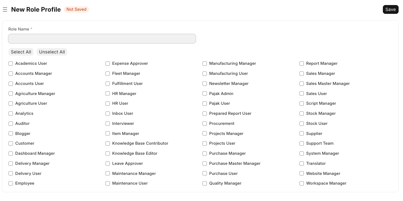Check the Manufacturing Manager checkbox
403x201 pixels.
pyautogui.click(x=205, y=64)
